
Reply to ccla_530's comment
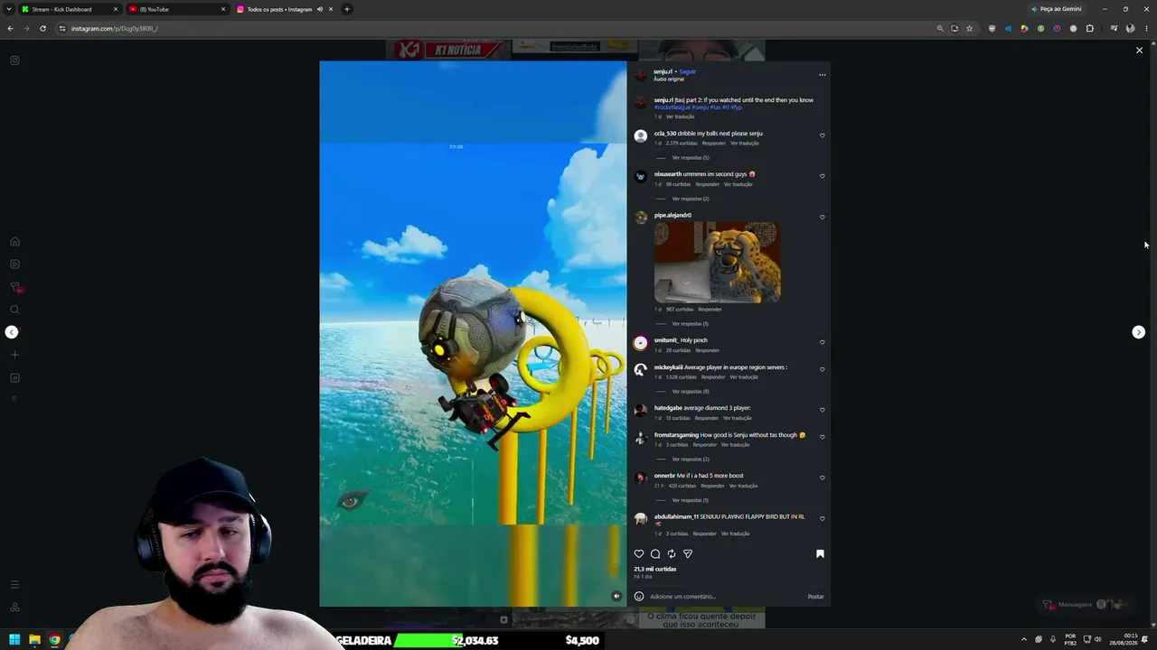[714, 144]
